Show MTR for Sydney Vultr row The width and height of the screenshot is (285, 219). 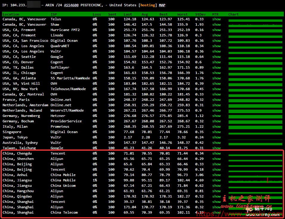[x=216, y=143]
